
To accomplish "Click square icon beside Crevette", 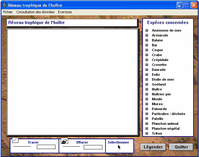I will [147, 65].
